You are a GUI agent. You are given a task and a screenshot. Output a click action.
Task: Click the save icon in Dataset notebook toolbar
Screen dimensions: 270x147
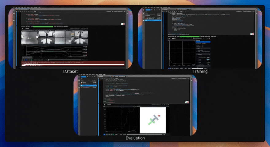[x=16, y=11]
